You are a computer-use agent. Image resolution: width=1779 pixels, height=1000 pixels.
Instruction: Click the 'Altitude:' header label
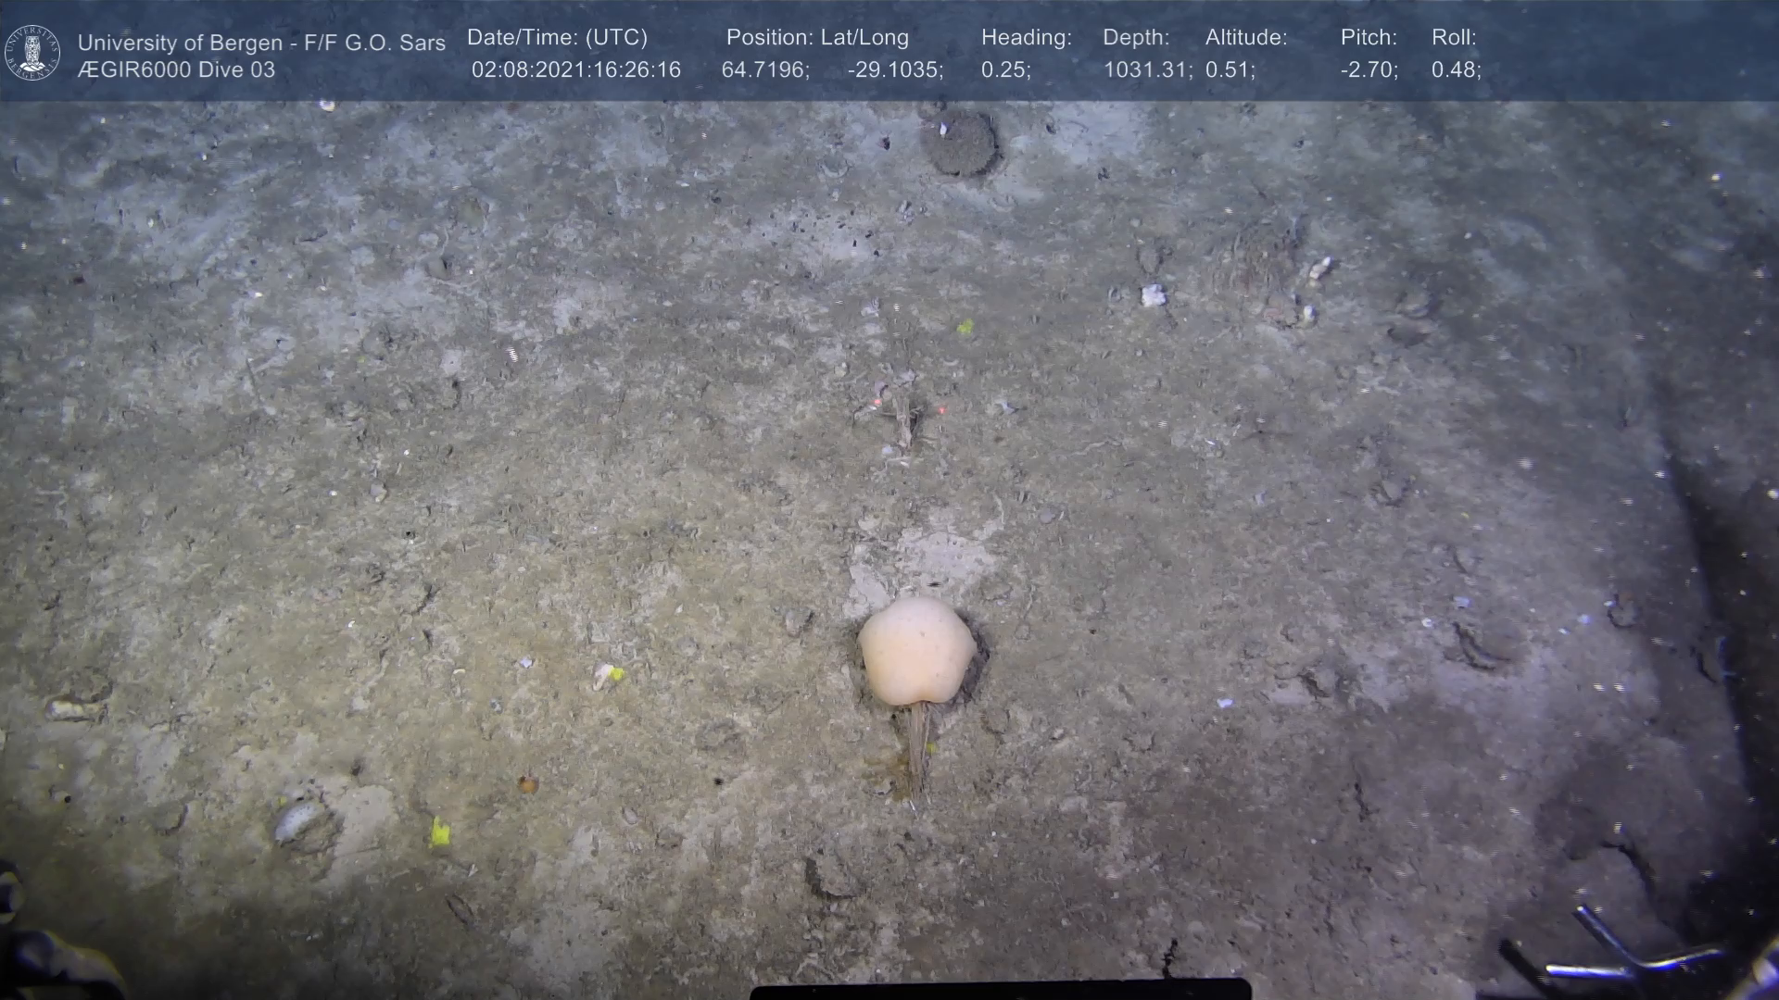[x=1246, y=38]
